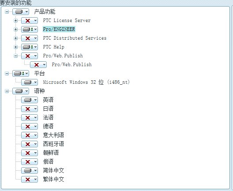Click the install icon next to 英语
Viewport: 233px width, 191px height.
point(28,100)
